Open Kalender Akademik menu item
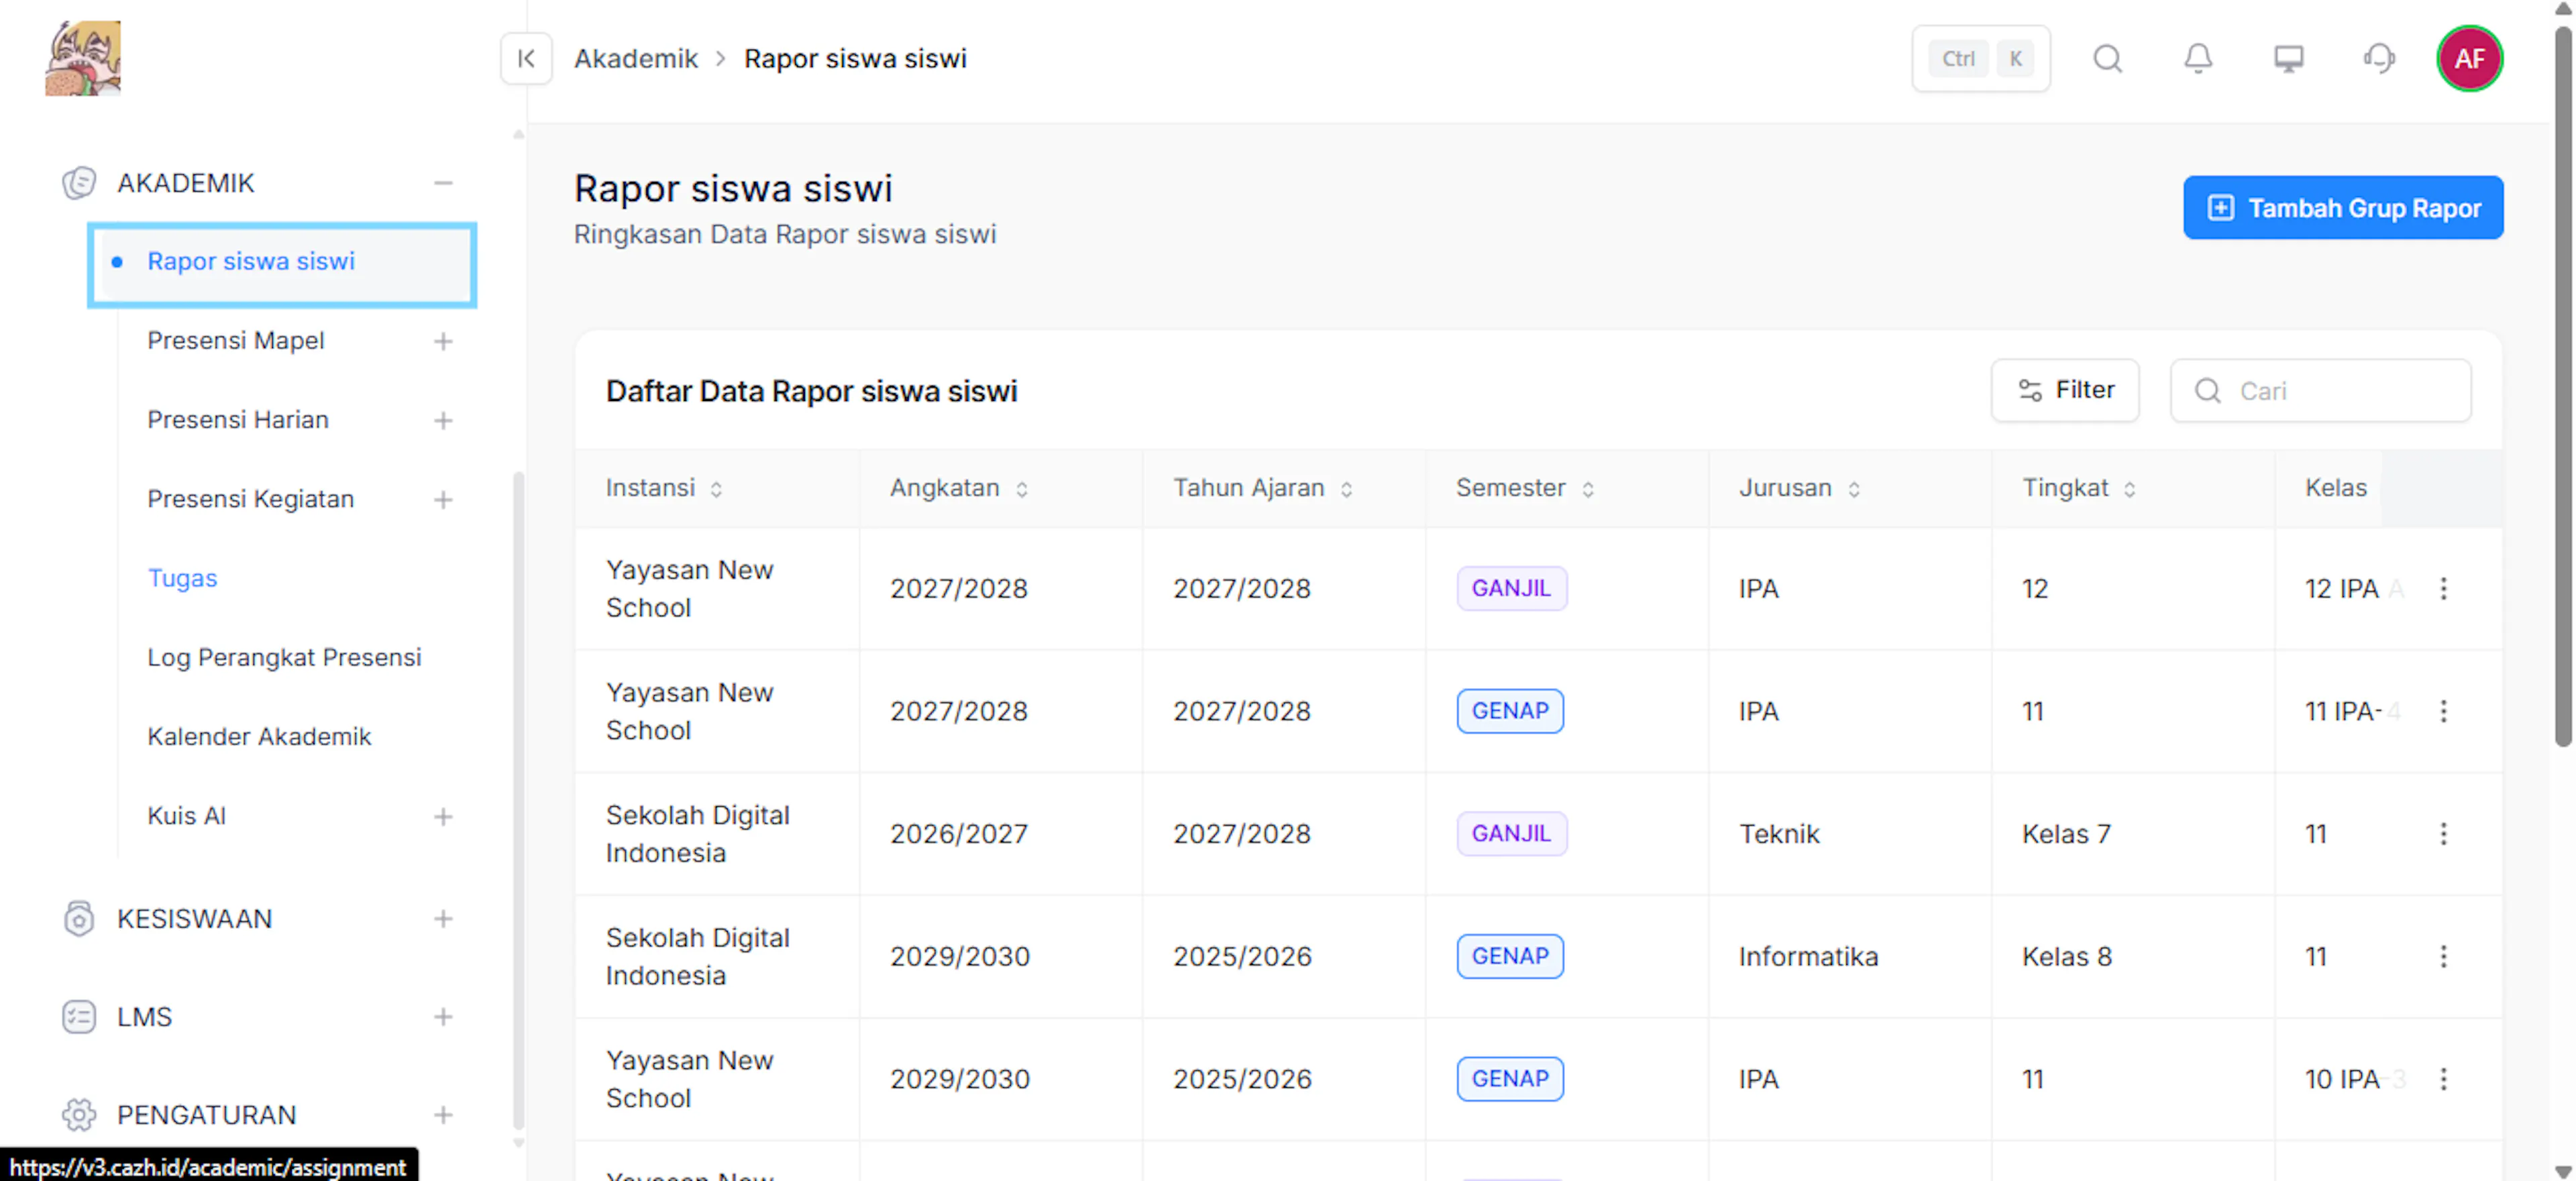This screenshot has width=2576, height=1181. pos(259,737)
